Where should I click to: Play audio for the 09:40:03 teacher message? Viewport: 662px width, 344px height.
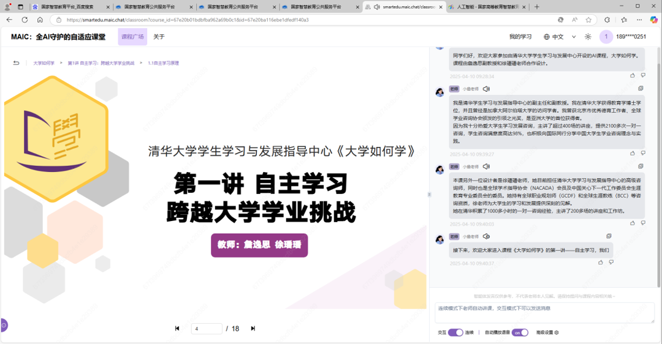(x=486, y=166)
